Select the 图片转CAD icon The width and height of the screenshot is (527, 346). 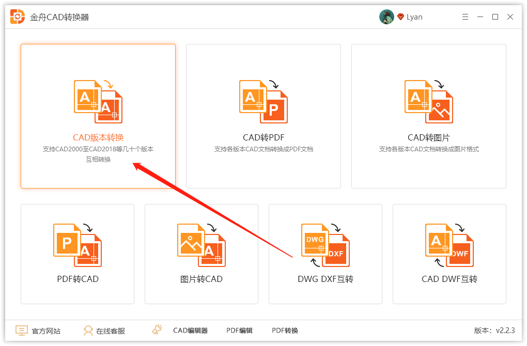click(202, 245)
